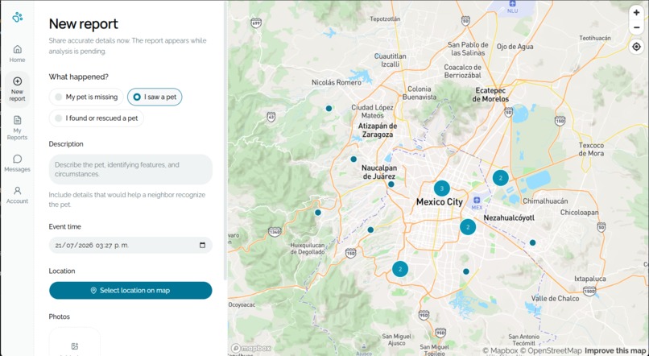Screen dimensions: 649x356
Task: Open New report in sidebar
Action: point(18,89)
